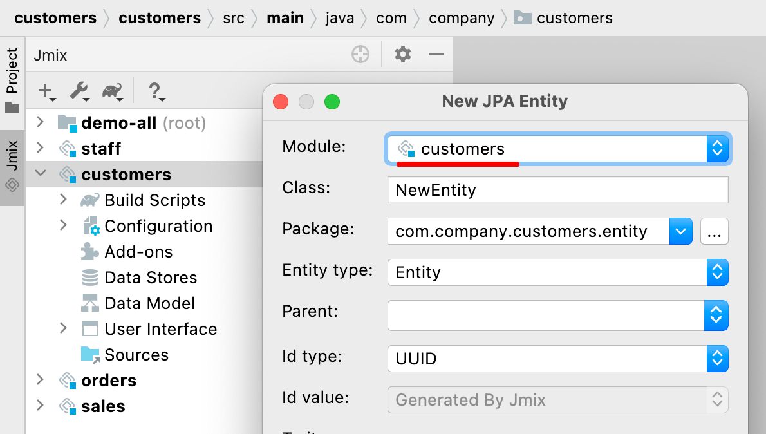Viewport: 766px width, 434px height.
Task: Click the Data Stores database icon
Action: point(89,278)
